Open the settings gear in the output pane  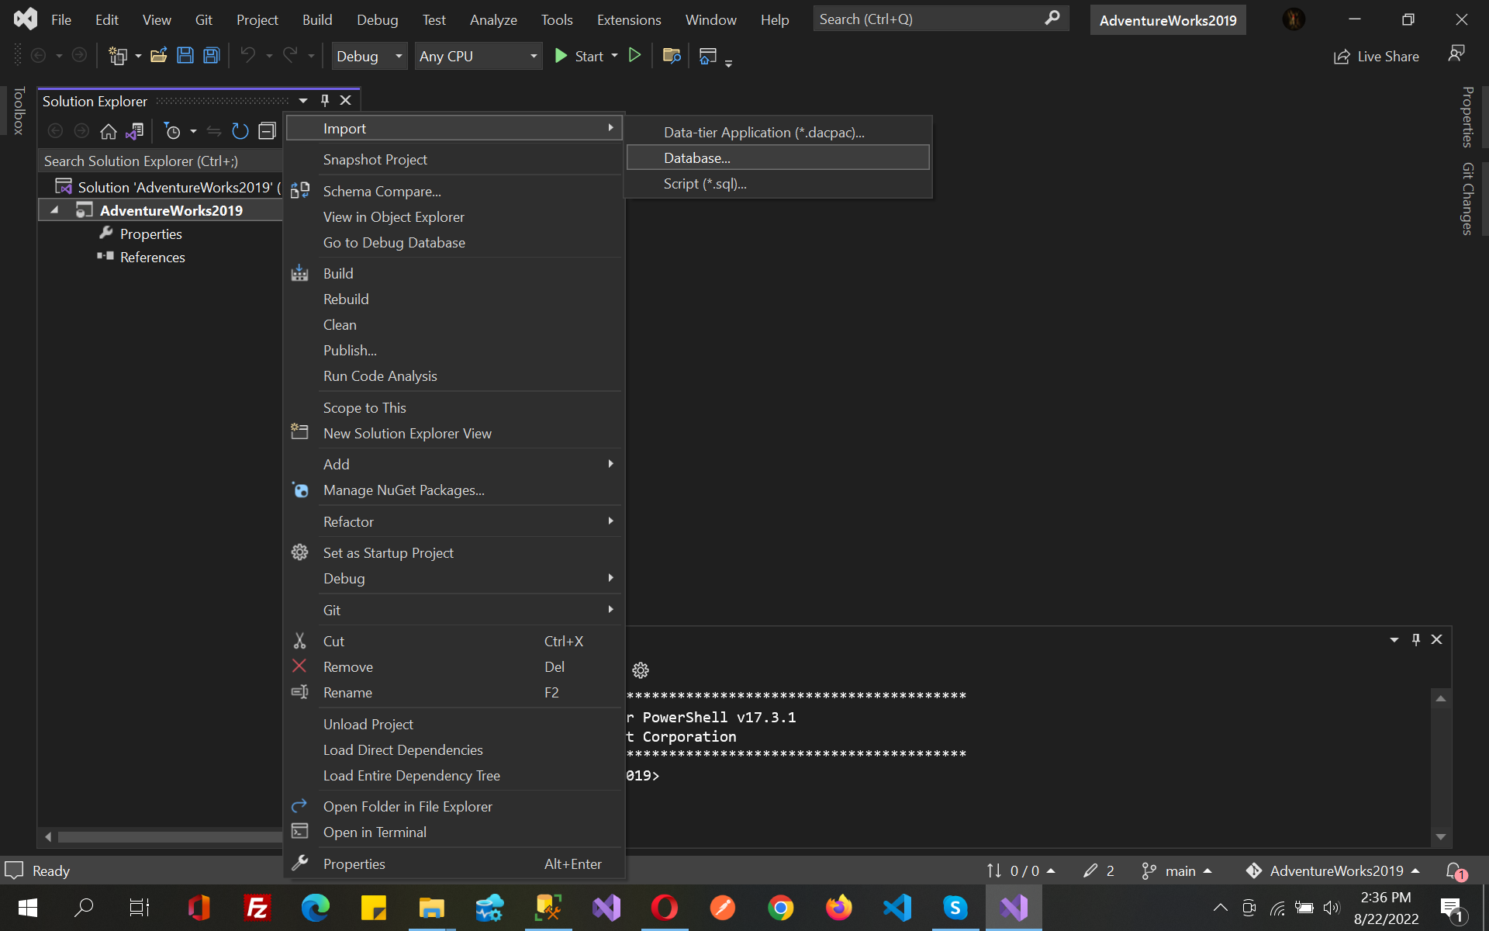641,670
